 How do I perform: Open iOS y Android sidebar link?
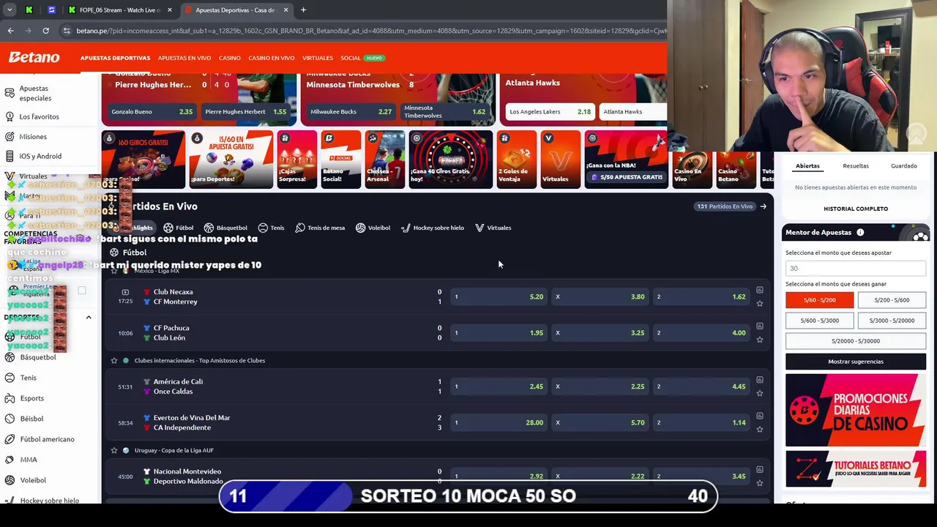[x=40, y=156]
